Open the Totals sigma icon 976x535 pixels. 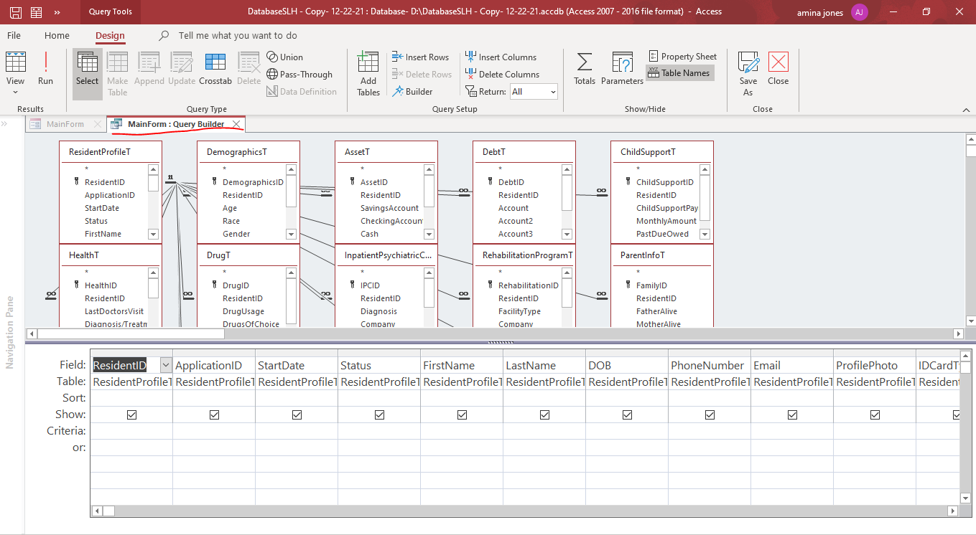(585, 63)
